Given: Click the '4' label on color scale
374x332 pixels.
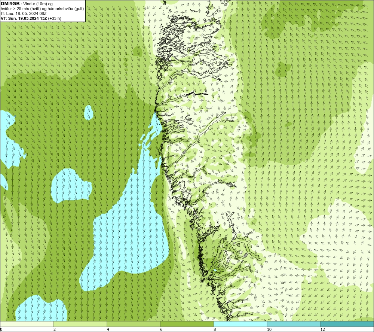Looking at the screenshot, I should 108,329.
